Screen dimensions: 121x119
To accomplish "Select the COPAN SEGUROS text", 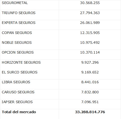I will click(17, 33).
